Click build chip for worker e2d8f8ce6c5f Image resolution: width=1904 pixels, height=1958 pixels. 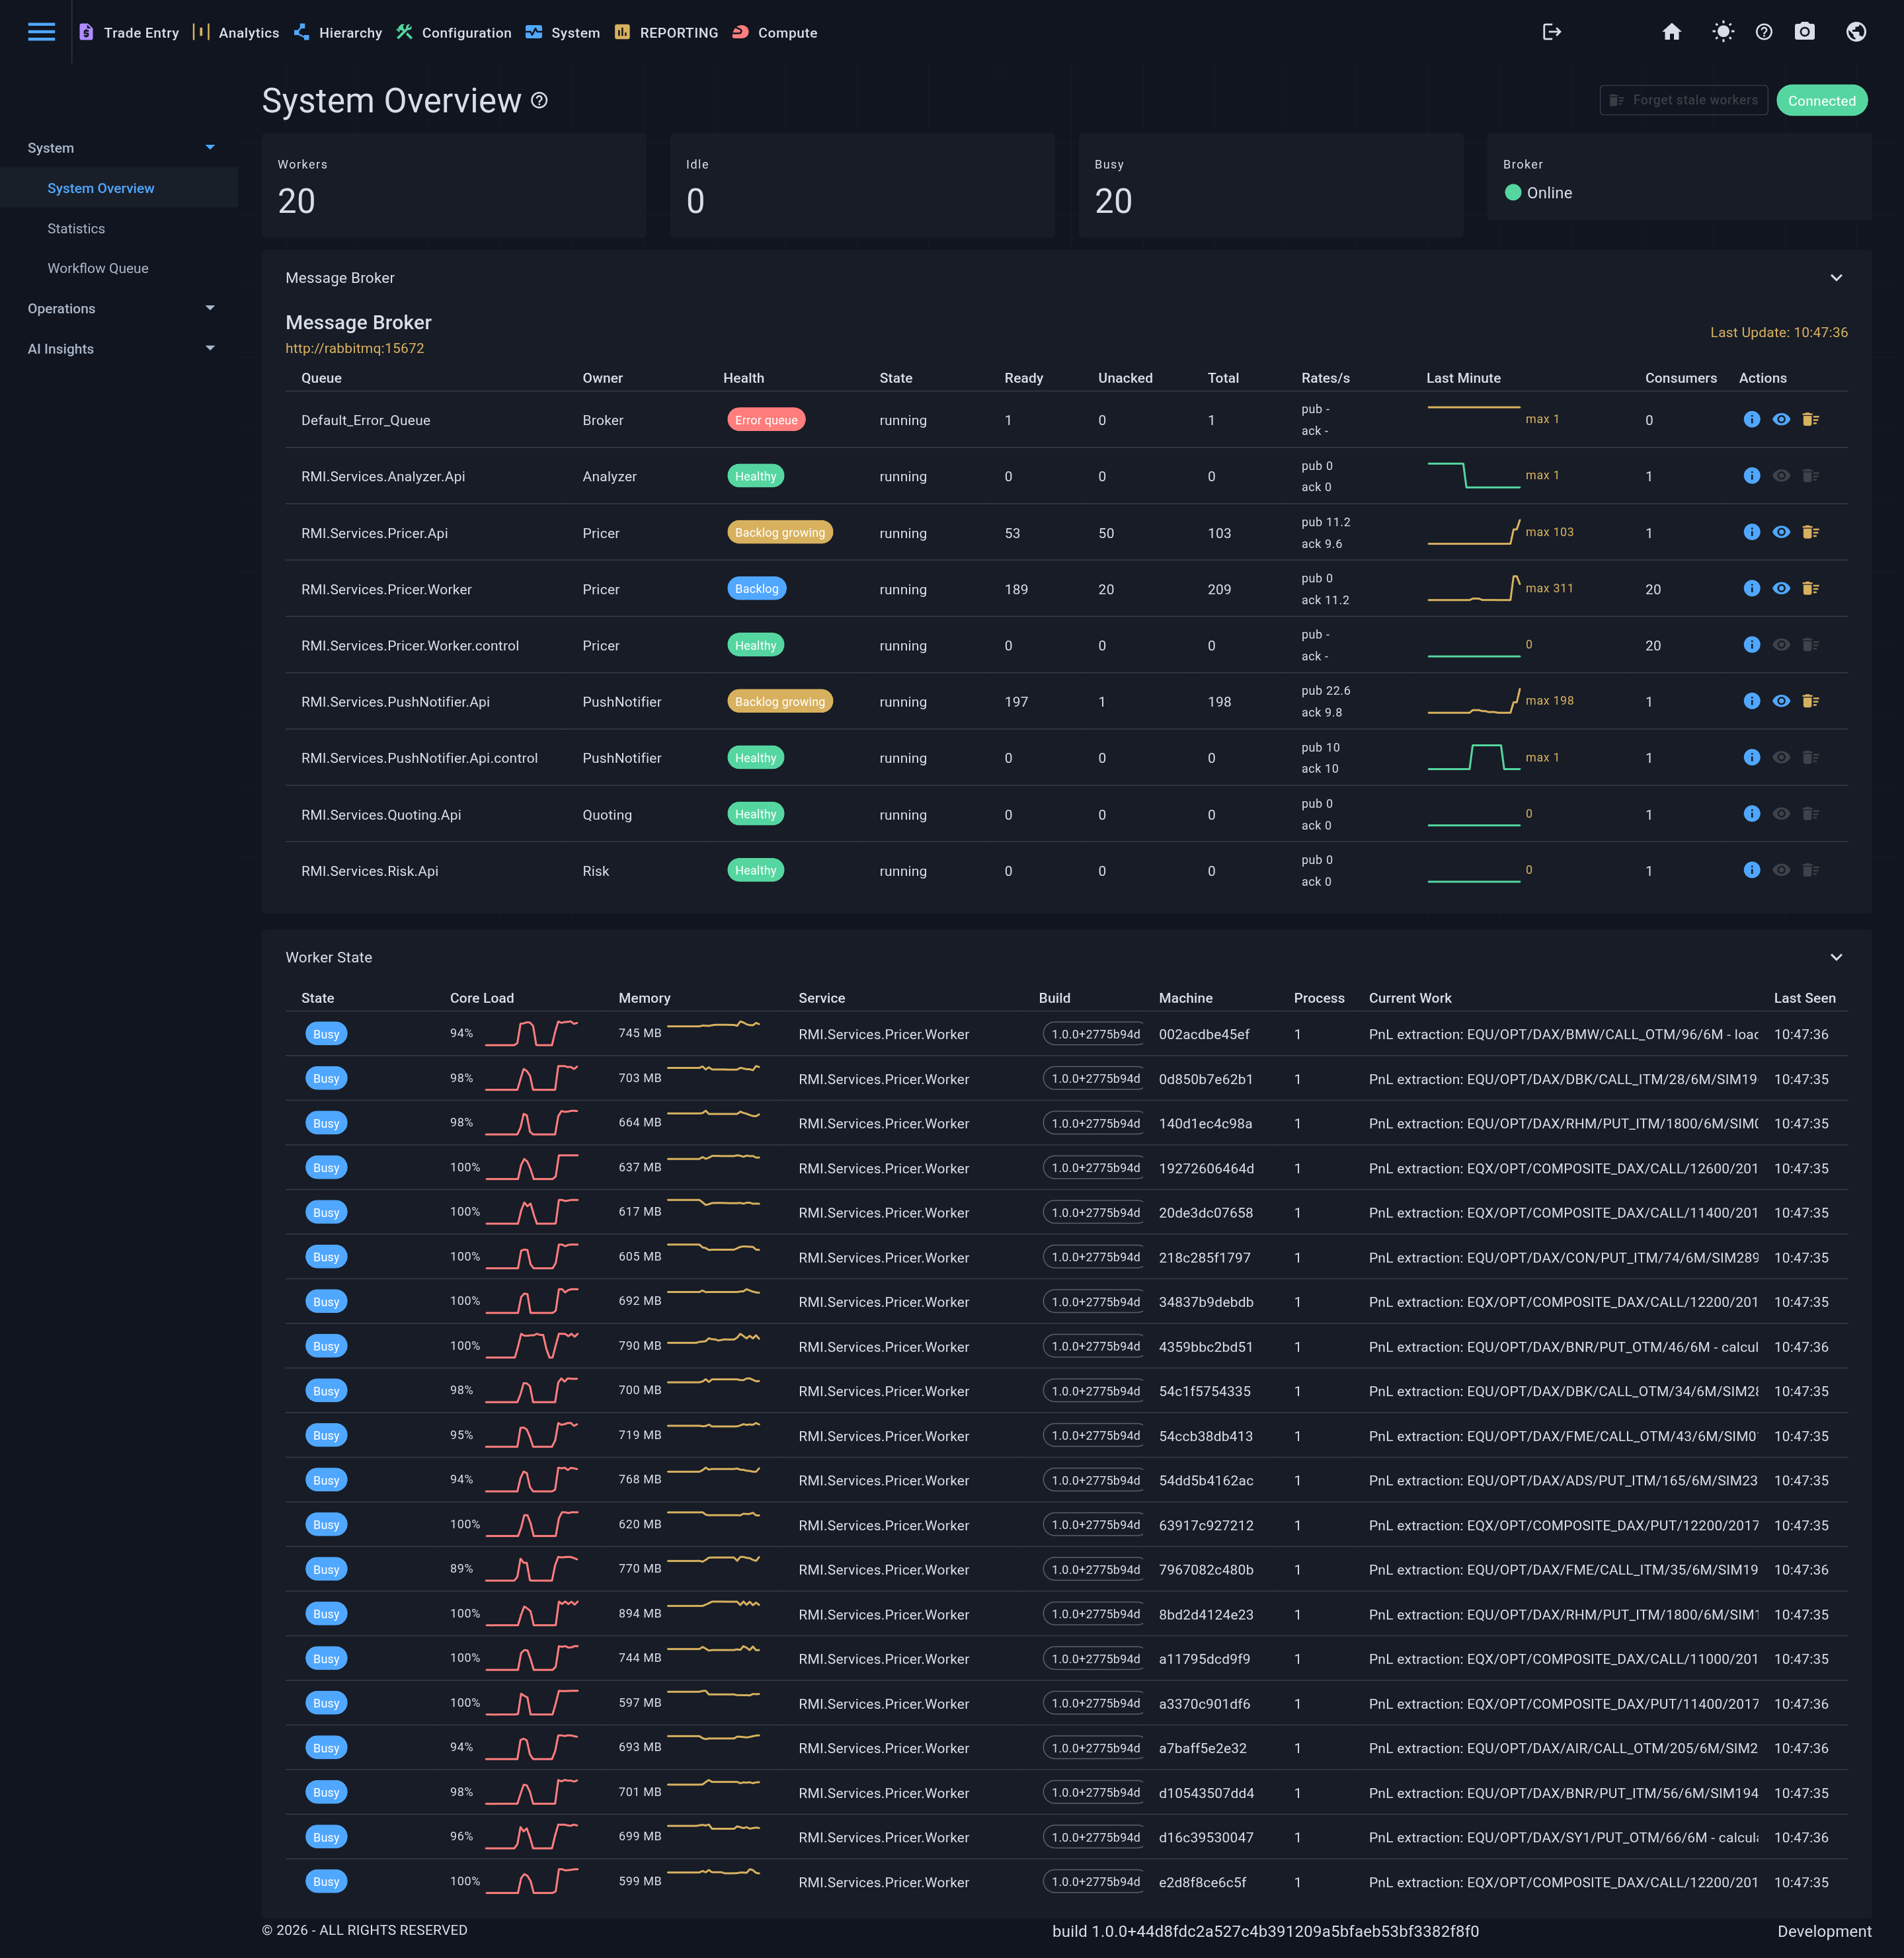[1095, 1881]
